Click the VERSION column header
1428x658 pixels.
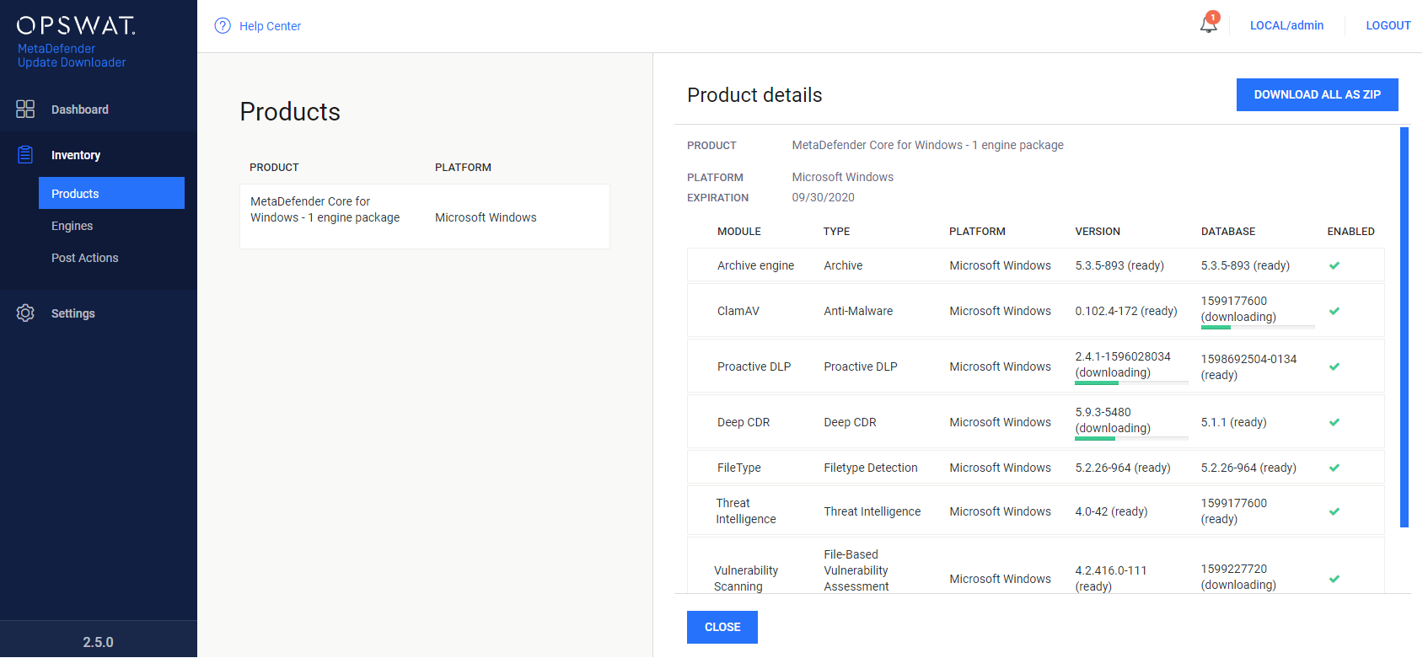[1098, 232]
